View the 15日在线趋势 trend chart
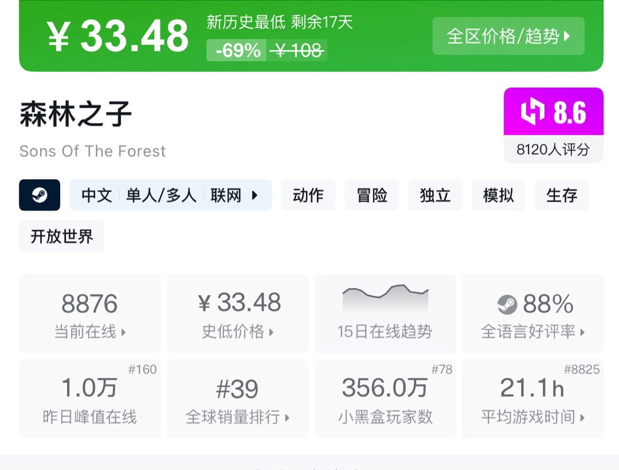Viewport: 619px width, 470px height. [x=385, y=314]
